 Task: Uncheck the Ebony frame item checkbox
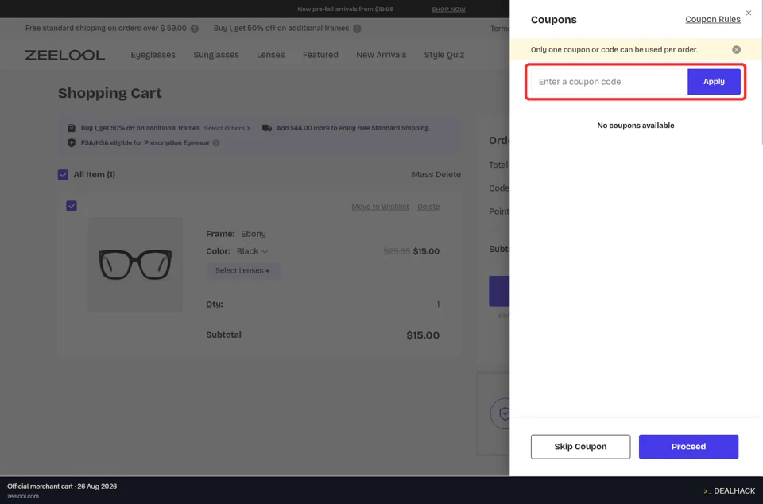click(72, 206)
